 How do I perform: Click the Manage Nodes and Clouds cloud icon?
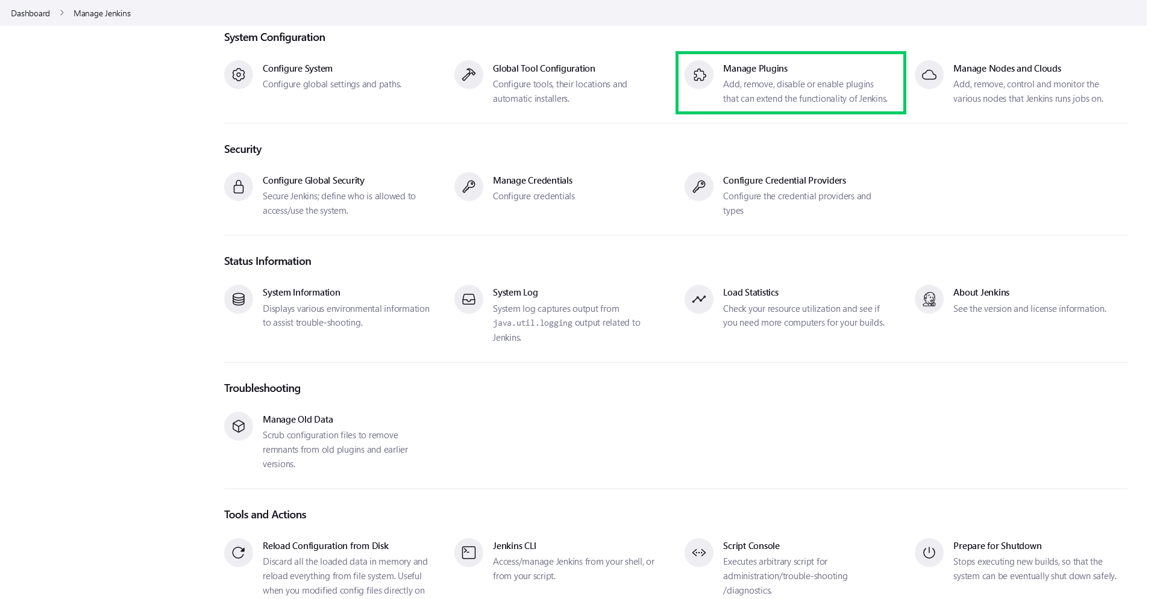point(929,75)
